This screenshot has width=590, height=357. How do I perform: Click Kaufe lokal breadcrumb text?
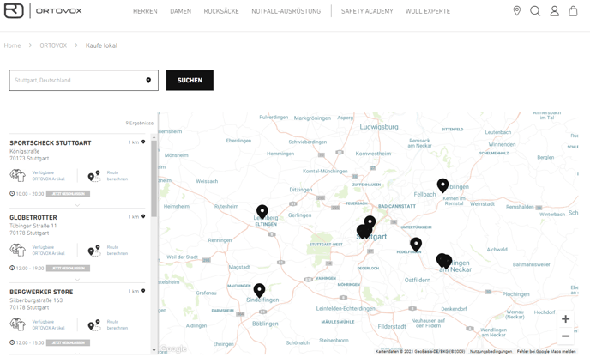[x=101, y=45]
